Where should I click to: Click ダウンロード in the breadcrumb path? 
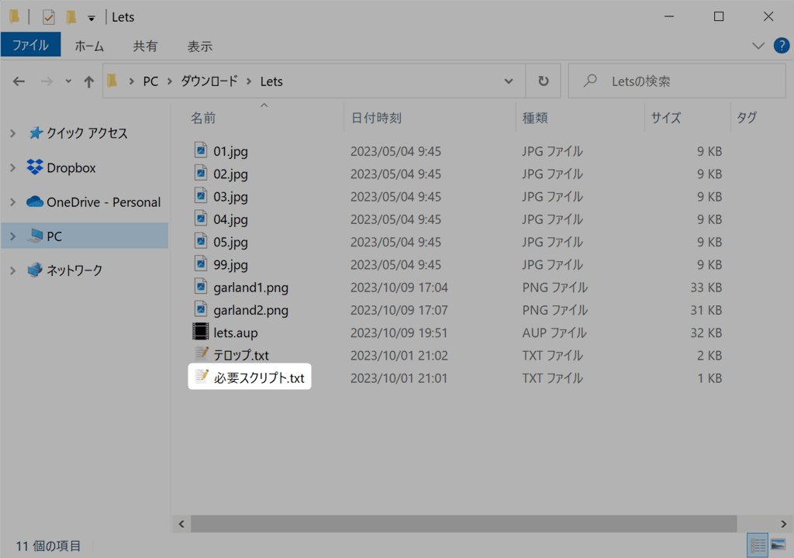pyautogui.click(x=209, y=81)
